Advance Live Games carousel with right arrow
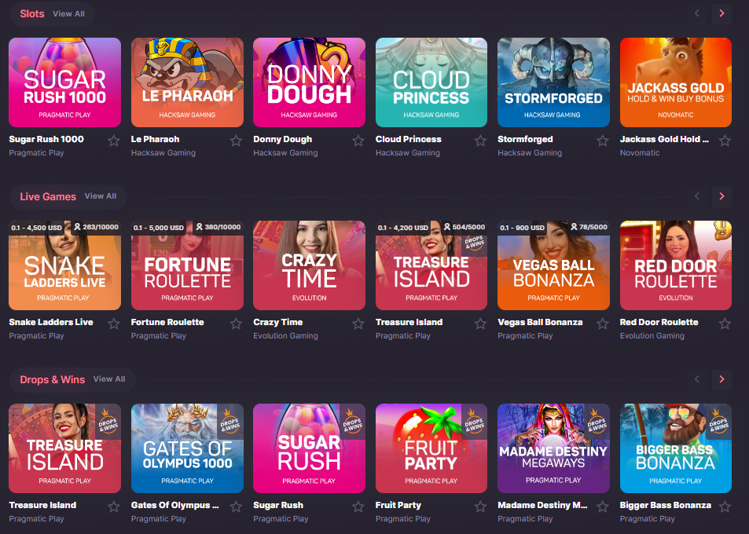 [721, 196]
